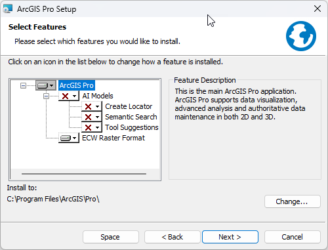Open the AI Models install-state dropdown
The width and height of the screenshot is (328, 250).
coord(69,96)
